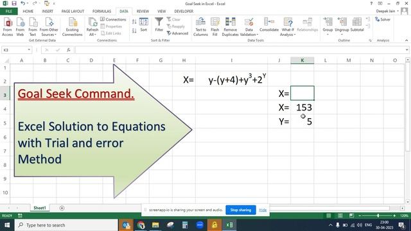
Task: Click Ungroup outline button
Action: [342, 26]
